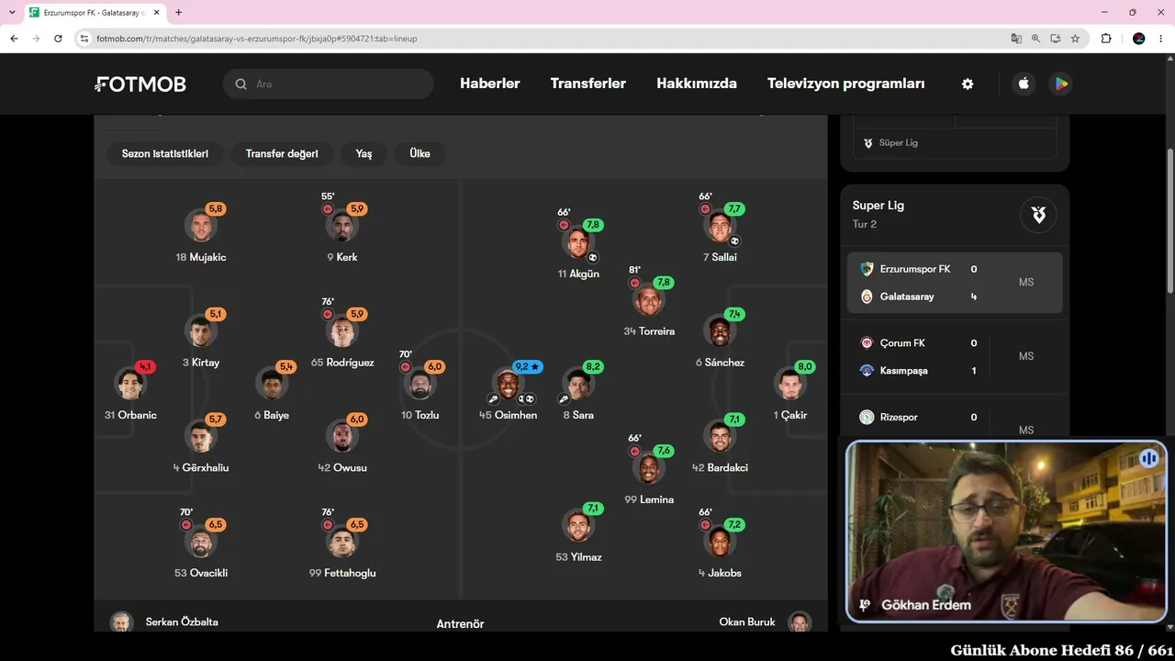This screenshot has width=1175, height=661.
Task: Click the Çorum FK crest in match list
Action: point(867,343)
